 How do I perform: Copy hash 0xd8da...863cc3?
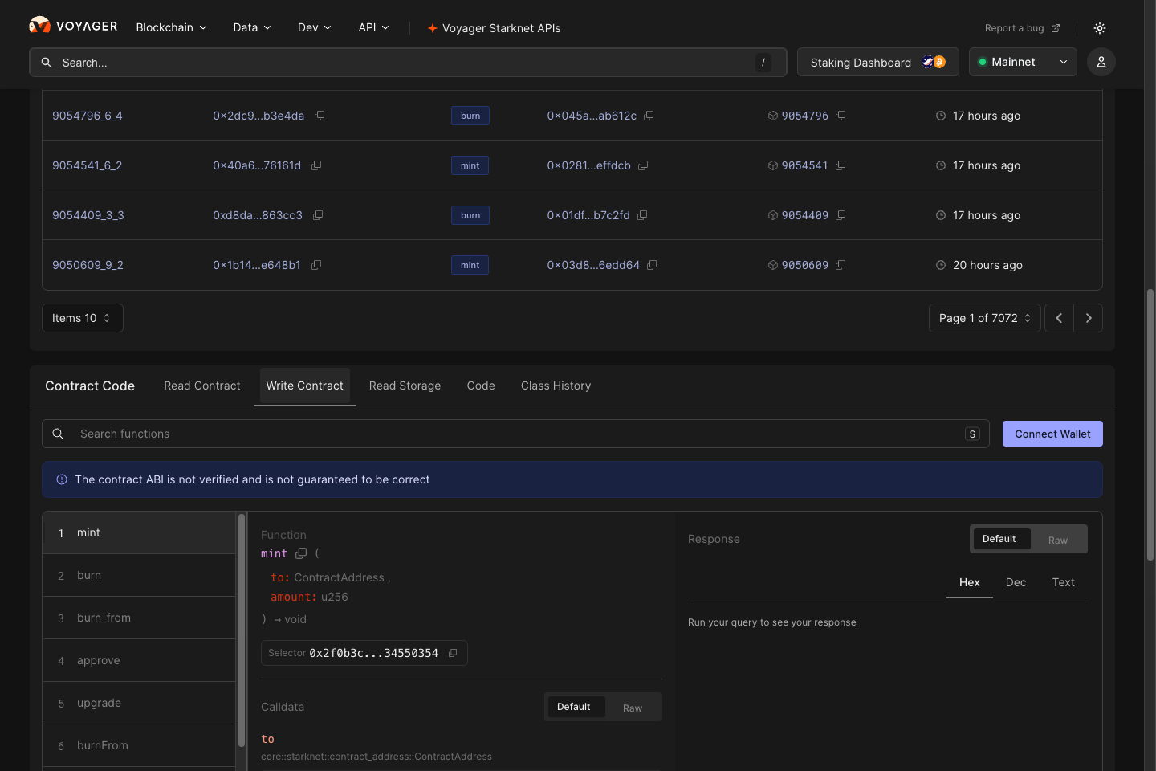click(x=318, y=215)
